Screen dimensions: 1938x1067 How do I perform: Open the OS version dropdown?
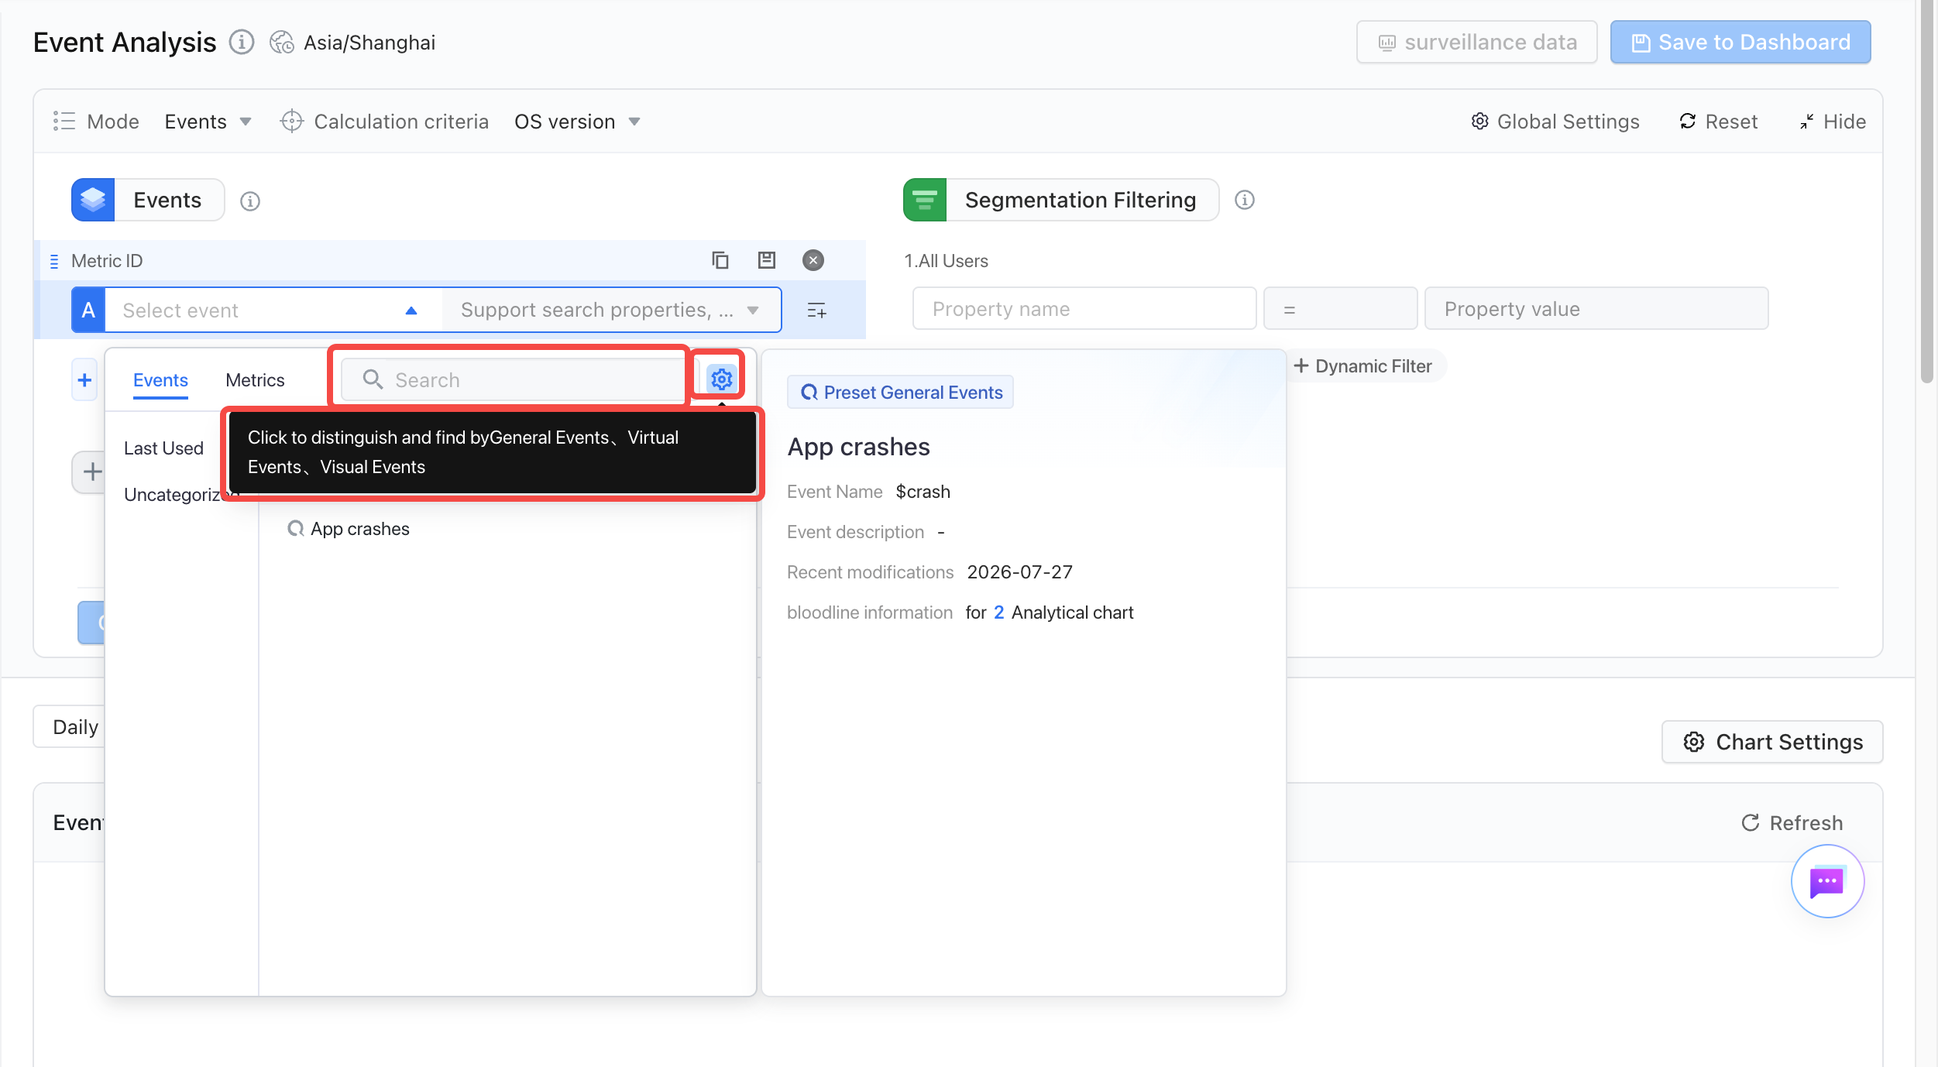[x=577, y=122]
